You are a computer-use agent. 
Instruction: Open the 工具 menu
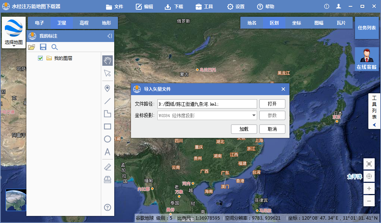coord(204,7)
